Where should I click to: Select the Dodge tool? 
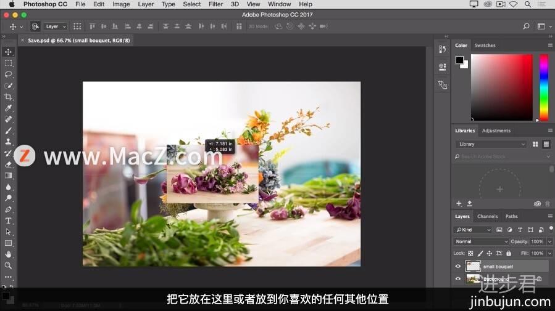pos(8,198)
